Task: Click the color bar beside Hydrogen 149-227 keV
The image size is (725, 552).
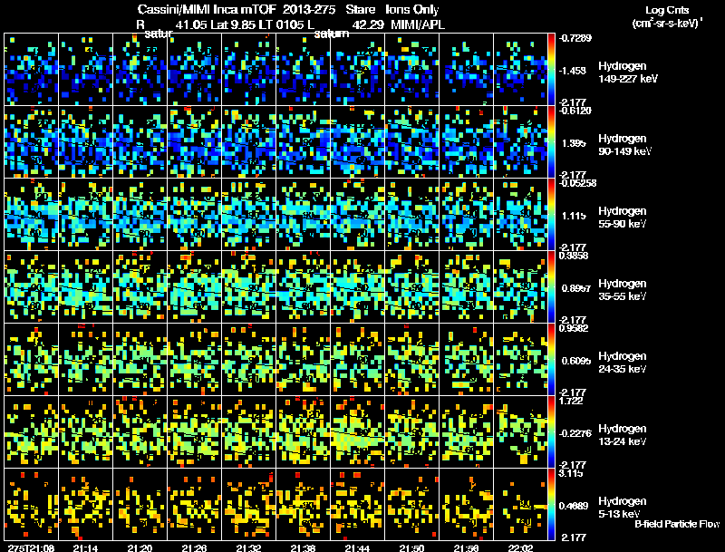Action: point(551,70)
